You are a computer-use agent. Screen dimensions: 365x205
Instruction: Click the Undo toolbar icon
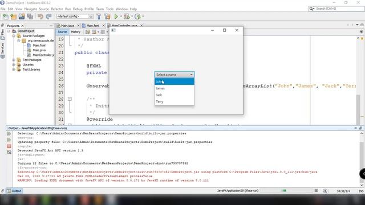pos(40,17)
